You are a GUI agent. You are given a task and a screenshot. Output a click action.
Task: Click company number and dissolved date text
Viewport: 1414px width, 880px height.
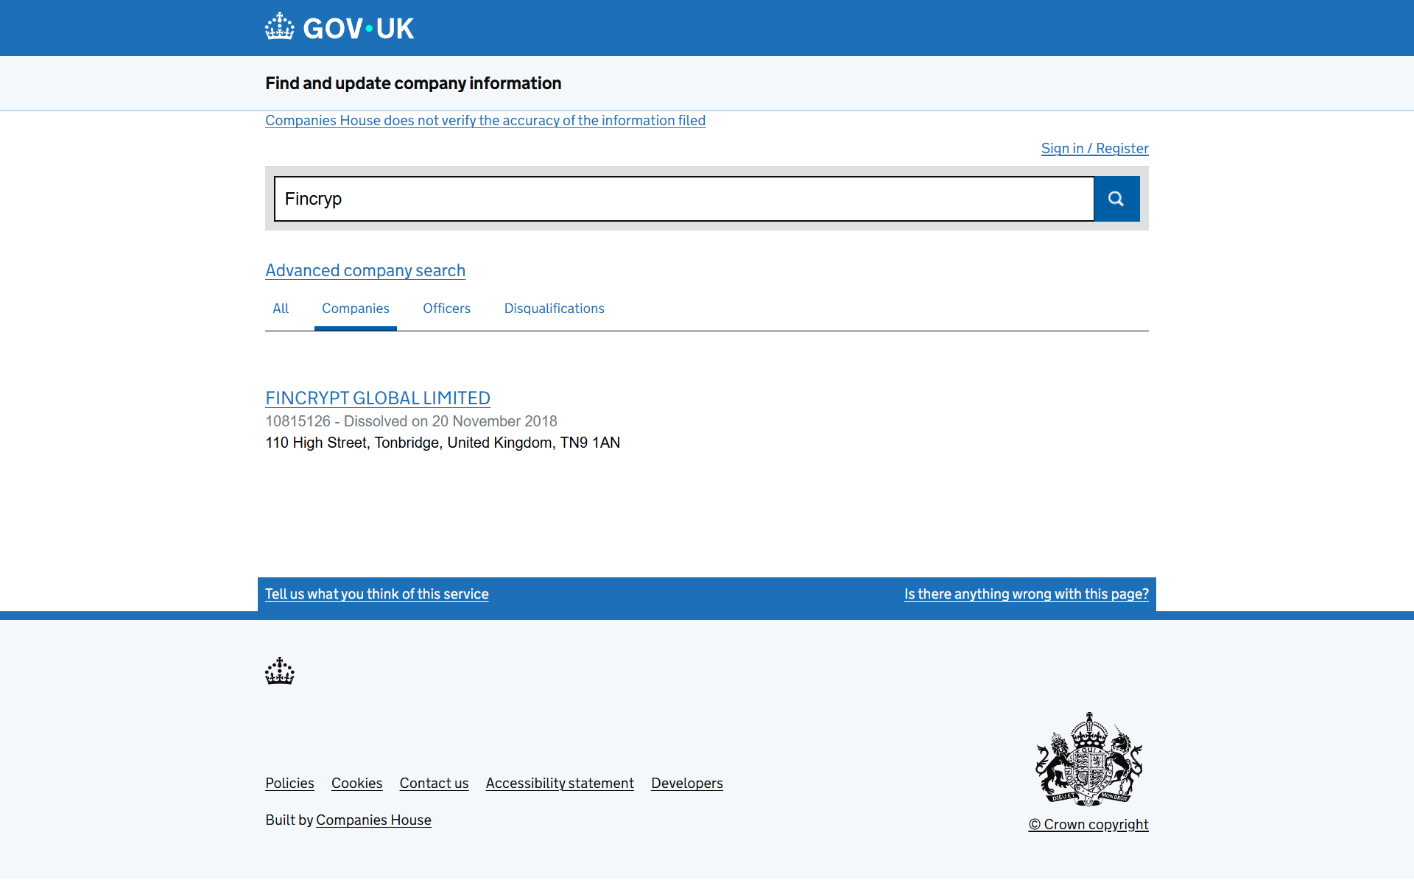pos(411,421)
